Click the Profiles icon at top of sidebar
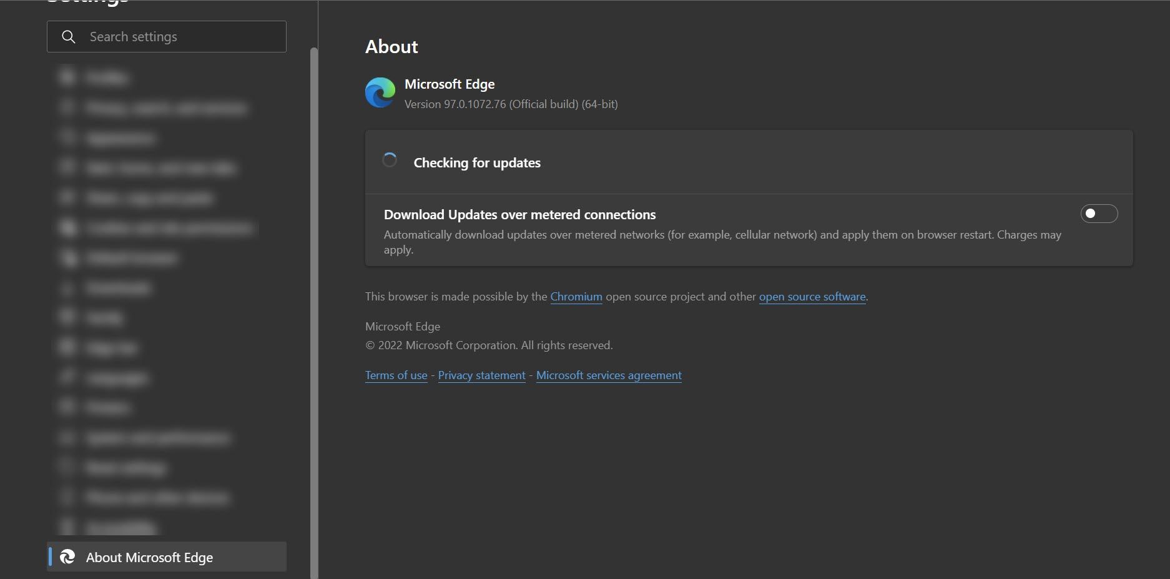This screenshot has width=1170, height=579. [67, 76]
